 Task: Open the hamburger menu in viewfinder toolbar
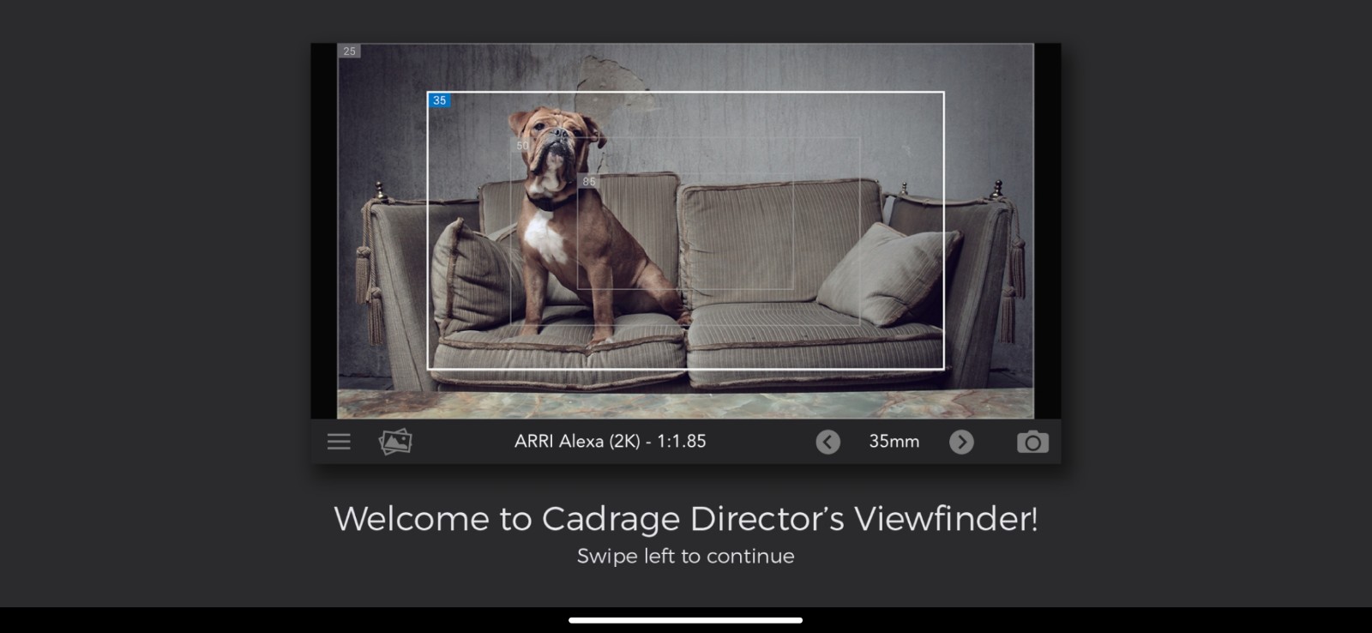(339, 442)
